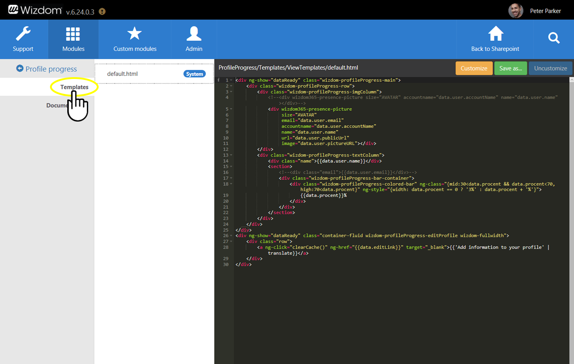Collapse the code fold on line 18

231,184
